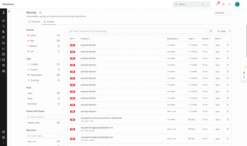Filter by Medium severity
The height and width of the screenshot is (146, 247).
pyautogui.click(x=44, y=46)
